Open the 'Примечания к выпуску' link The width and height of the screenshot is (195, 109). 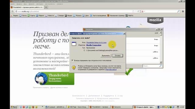click(x=41, y=88)
